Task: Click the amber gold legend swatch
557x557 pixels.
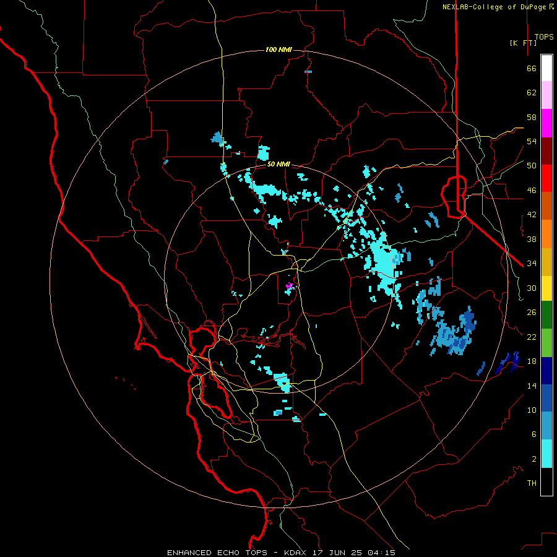Action: pos(546,262)
